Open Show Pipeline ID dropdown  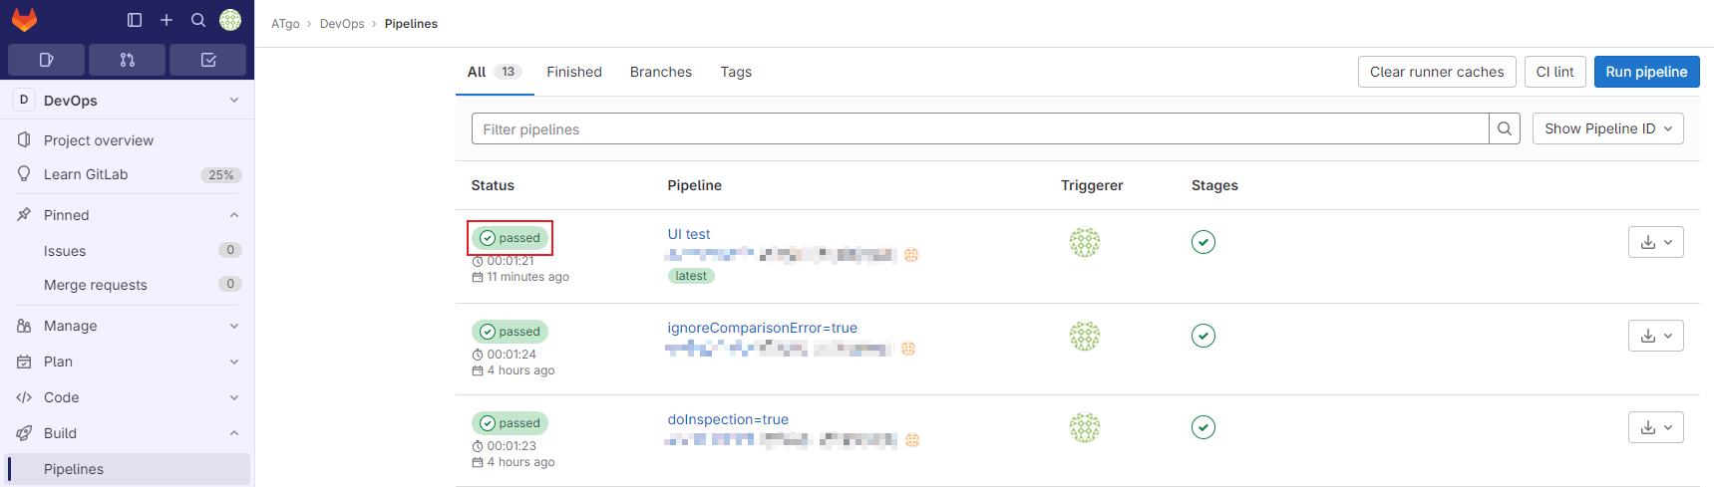(1607, 128)
